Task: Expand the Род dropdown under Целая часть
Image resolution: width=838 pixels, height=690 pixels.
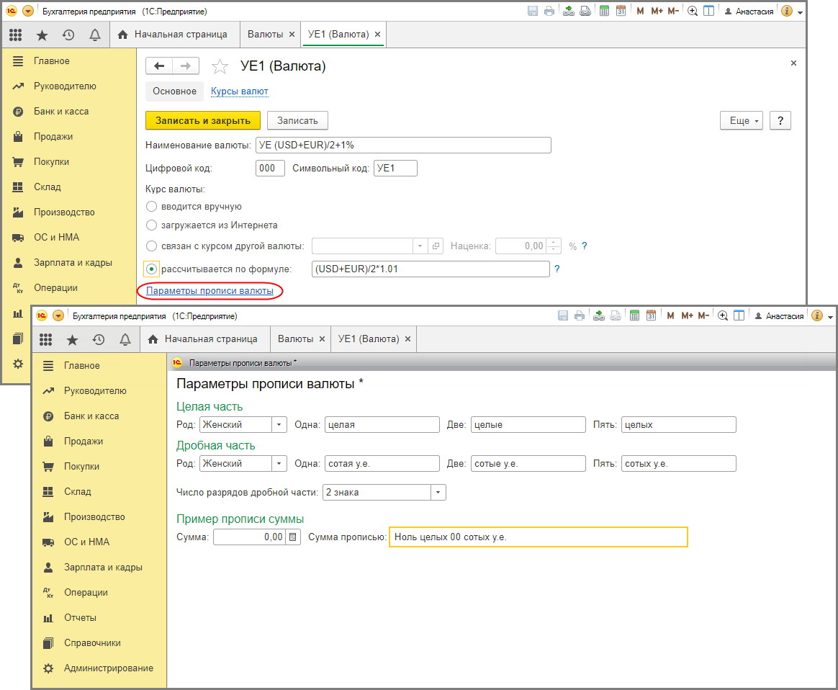Action: [x=279, y=425]
